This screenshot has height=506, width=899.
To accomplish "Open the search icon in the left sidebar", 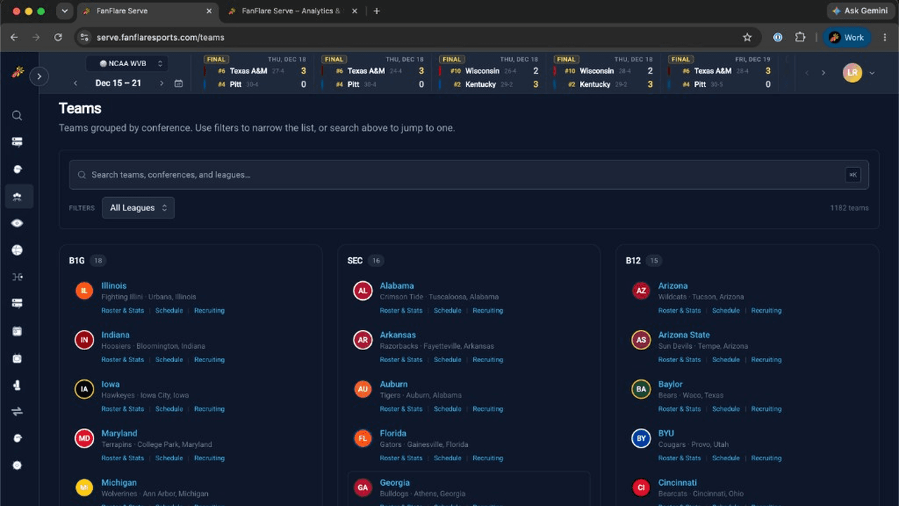I will [18, 115].
